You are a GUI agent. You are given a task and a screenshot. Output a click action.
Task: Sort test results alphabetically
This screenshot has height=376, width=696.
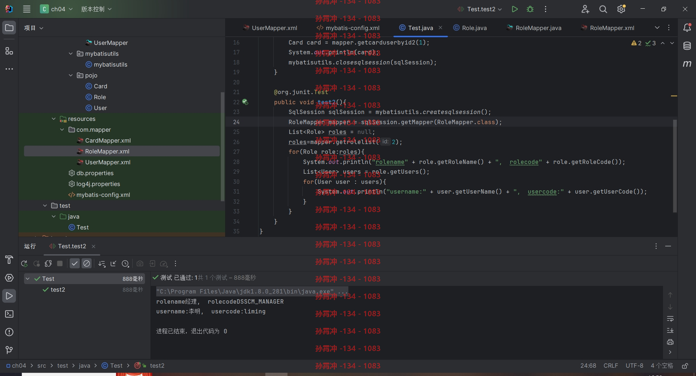click(102, 264)
